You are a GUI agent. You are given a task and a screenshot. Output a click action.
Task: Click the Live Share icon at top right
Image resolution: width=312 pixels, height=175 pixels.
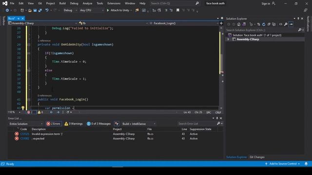pos(306,10)
